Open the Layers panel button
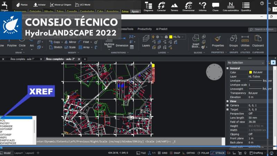This screenshot has height=156, width=277. pos(146,41)
